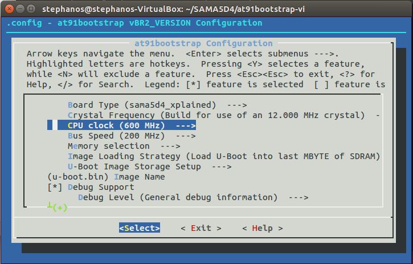Open the Board Type submenu arrow
Screen dimensions: 413x264
point(236,105)
